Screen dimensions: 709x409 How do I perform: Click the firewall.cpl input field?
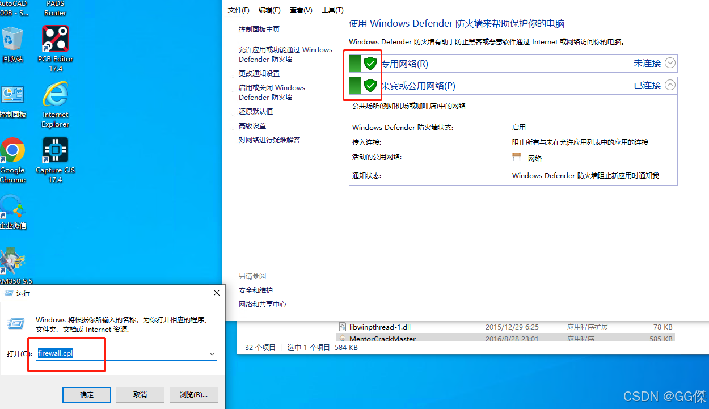[126, 353]
